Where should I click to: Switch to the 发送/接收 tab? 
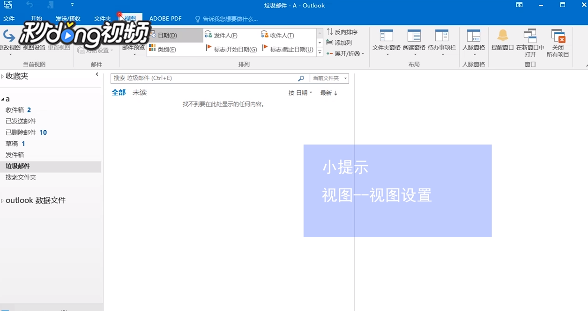(68, 19)
